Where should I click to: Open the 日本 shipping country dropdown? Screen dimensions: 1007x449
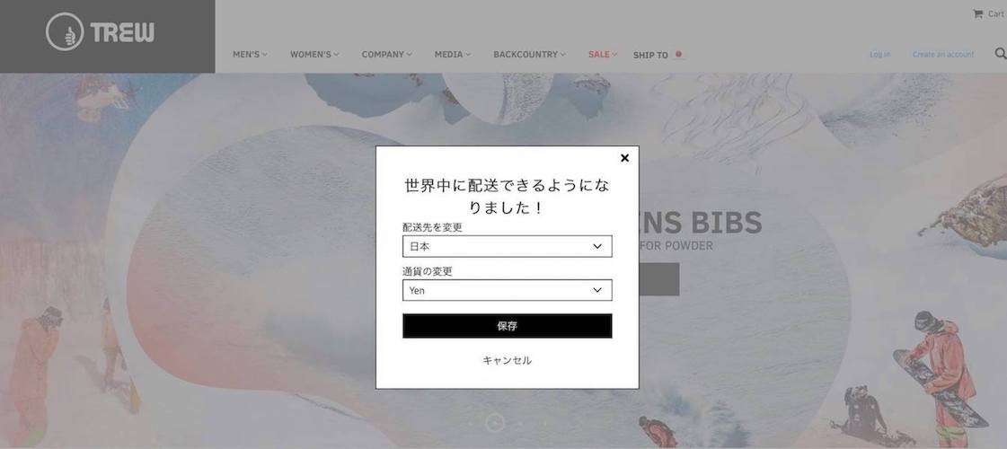[507, 246]
